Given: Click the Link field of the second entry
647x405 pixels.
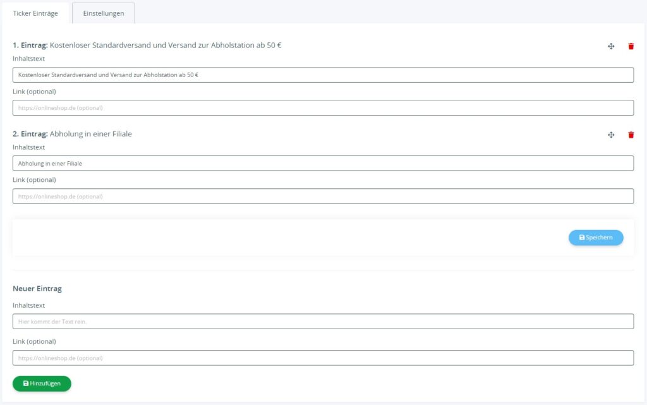Looking at the screenshot, I should (323, 196).
